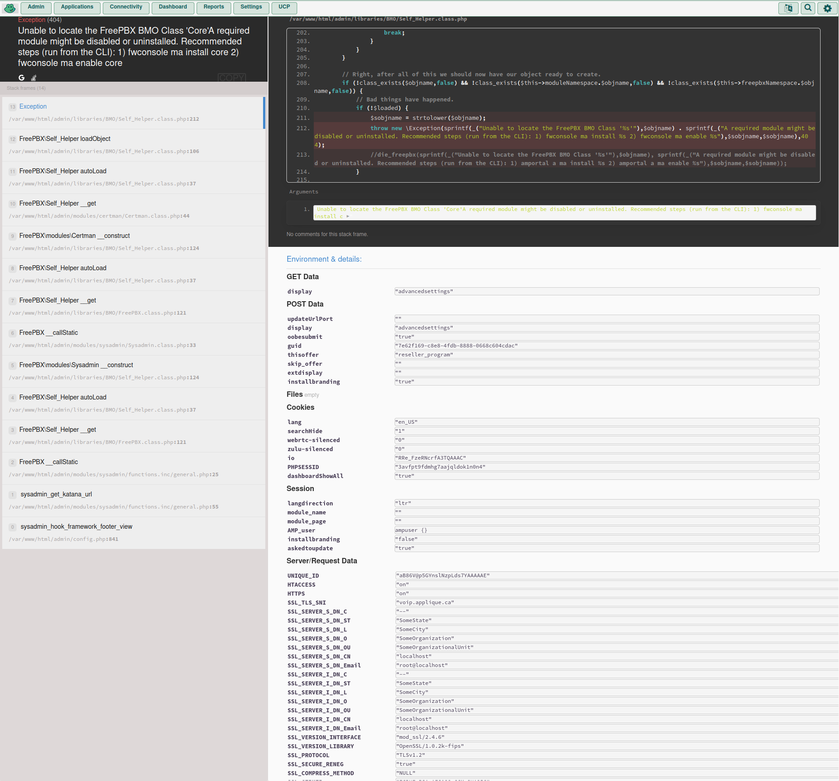Open the Admin menu
Viewport: 839px width, 781px height.
[36, 7]
